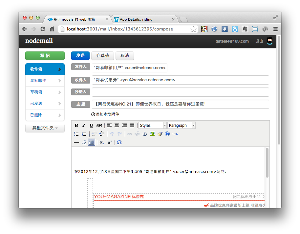Justify text alignment in editor
Screen dimensions: 300x234
(x=132, y=126)
